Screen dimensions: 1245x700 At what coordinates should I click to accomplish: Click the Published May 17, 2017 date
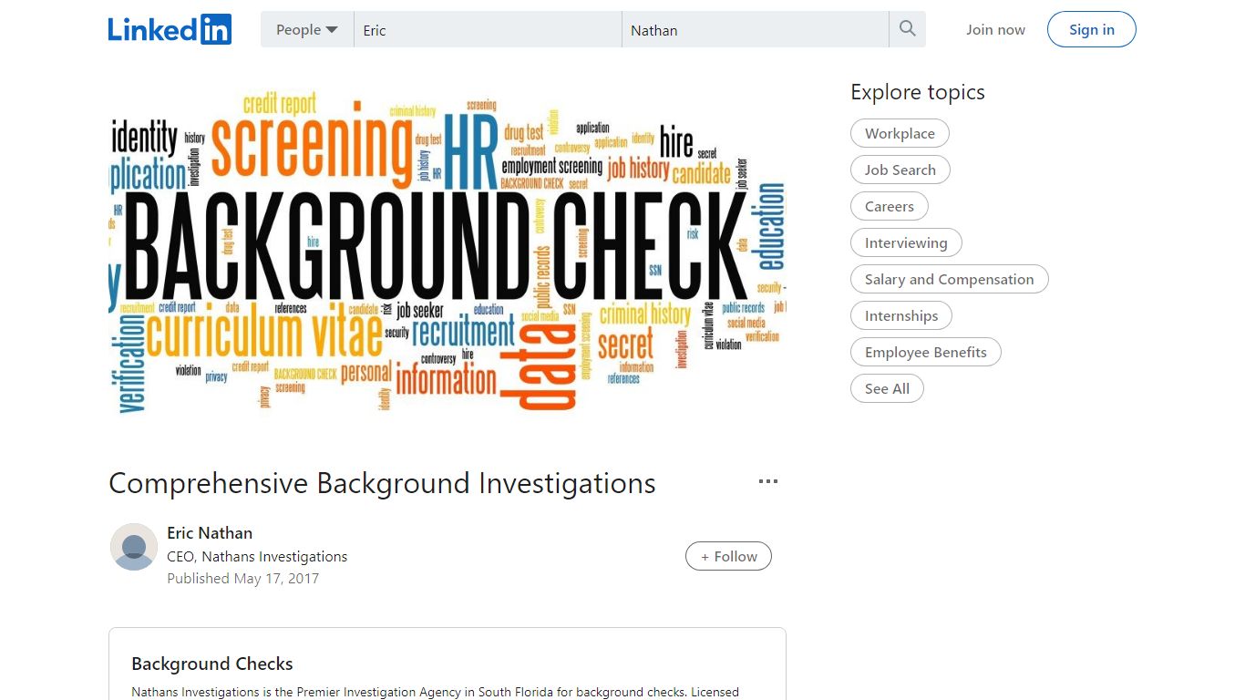pos(242,578)
